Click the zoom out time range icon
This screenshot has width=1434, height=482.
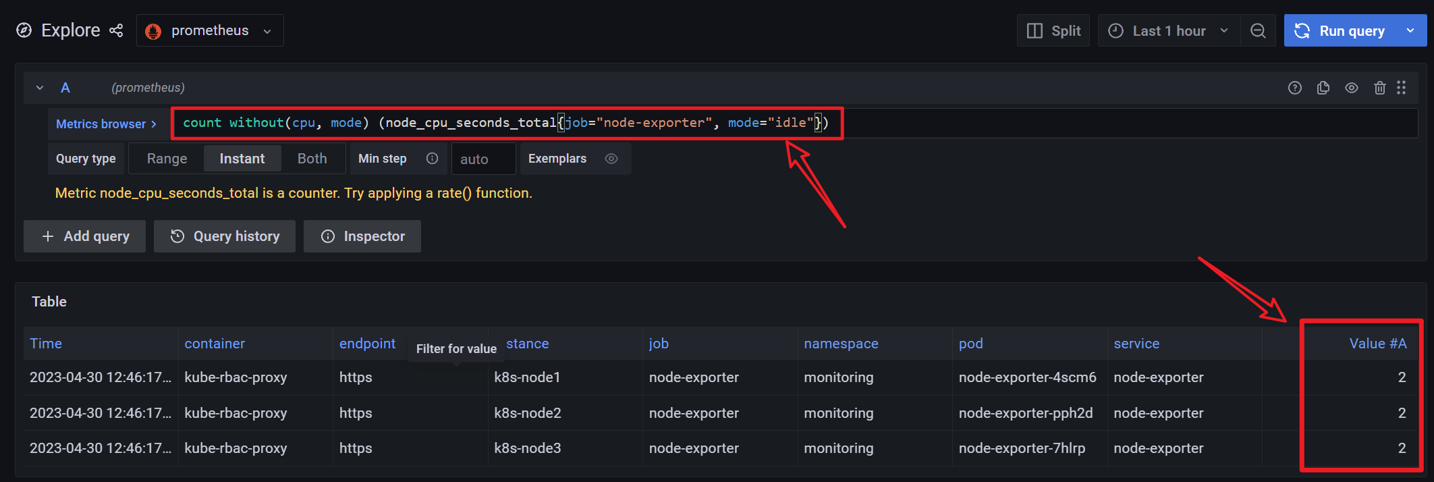[1258, 31]
